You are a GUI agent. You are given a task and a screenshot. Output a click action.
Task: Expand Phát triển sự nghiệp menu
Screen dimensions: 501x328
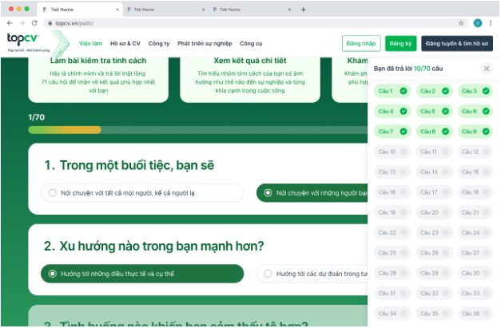pos(205,43)
